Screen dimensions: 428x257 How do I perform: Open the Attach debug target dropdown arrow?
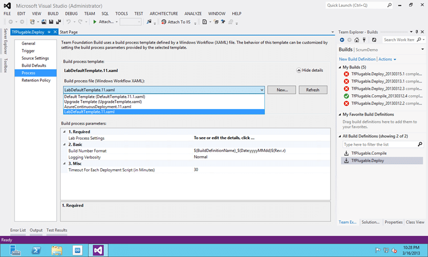pos(117,22)
